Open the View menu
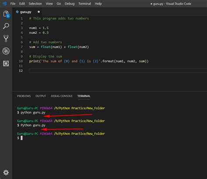Screen dimensions: 207x179 click(49, 4)
